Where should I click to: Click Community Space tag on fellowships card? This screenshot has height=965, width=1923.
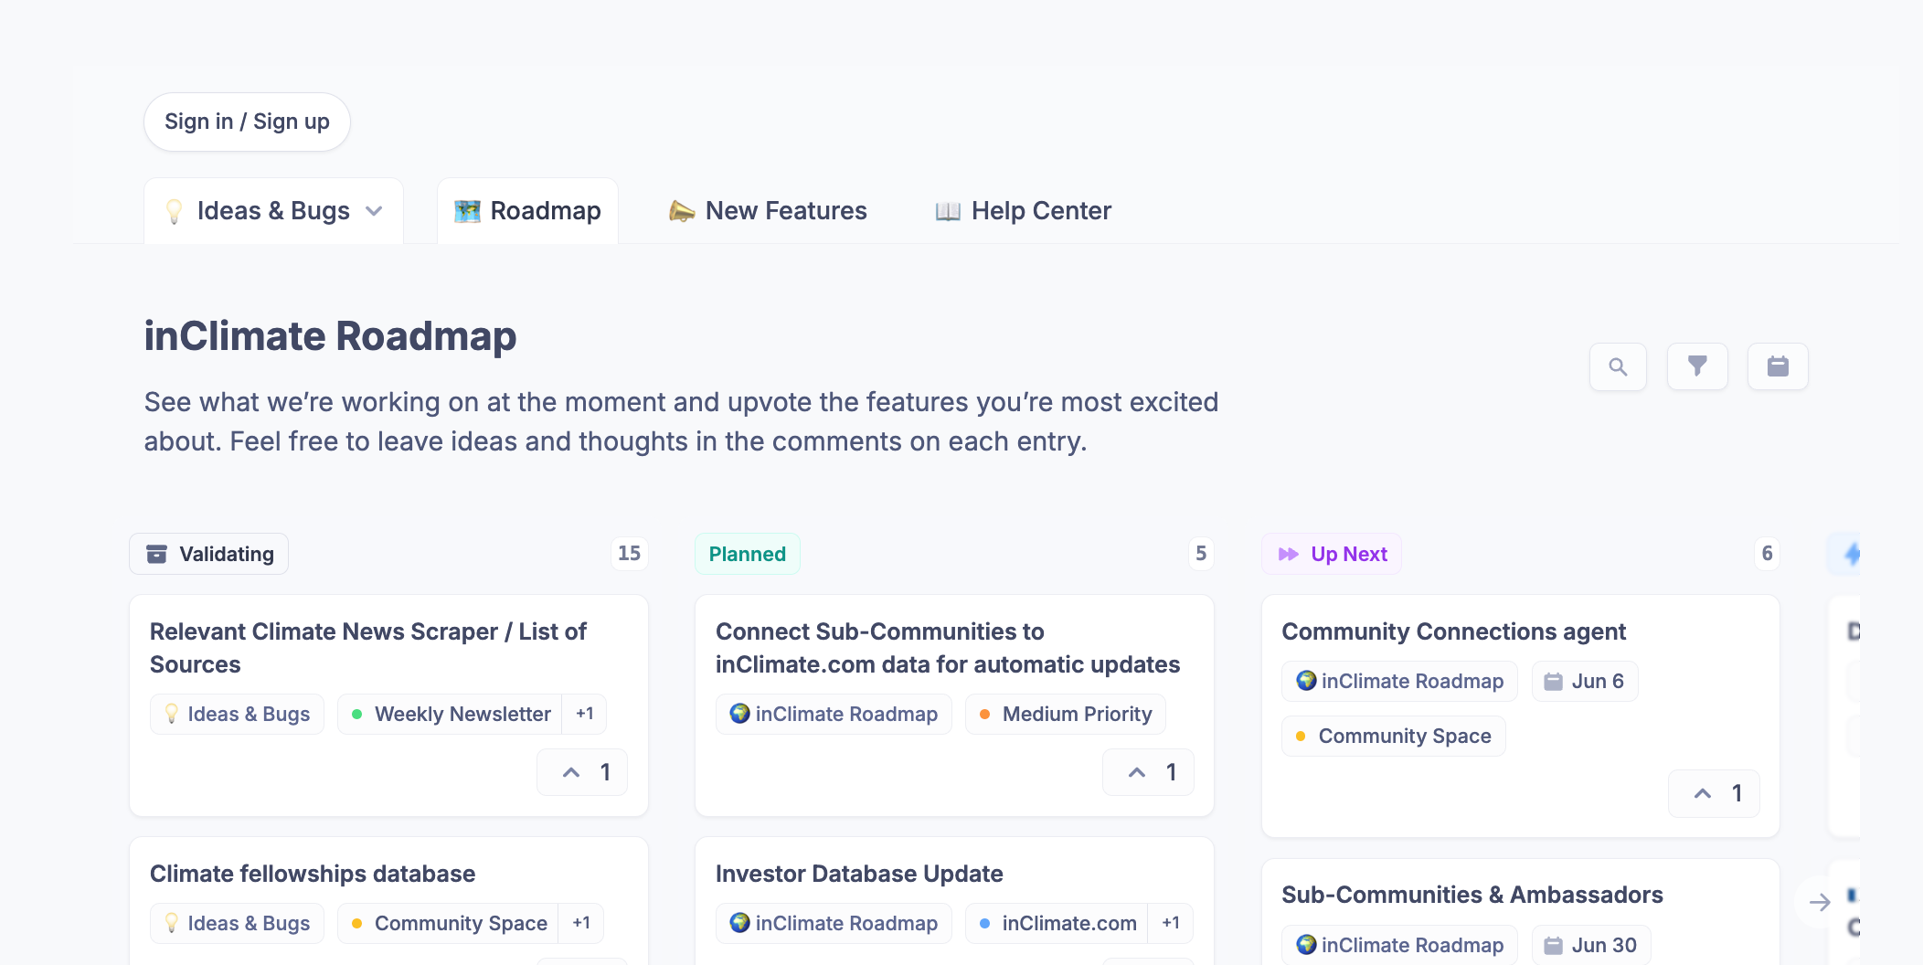coord(449,923)
